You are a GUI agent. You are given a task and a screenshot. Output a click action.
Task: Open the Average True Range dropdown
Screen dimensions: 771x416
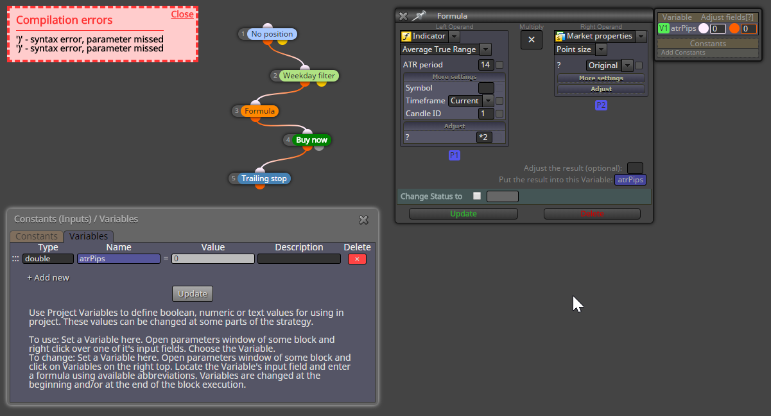pyautogui.click(x=485, y=49)
